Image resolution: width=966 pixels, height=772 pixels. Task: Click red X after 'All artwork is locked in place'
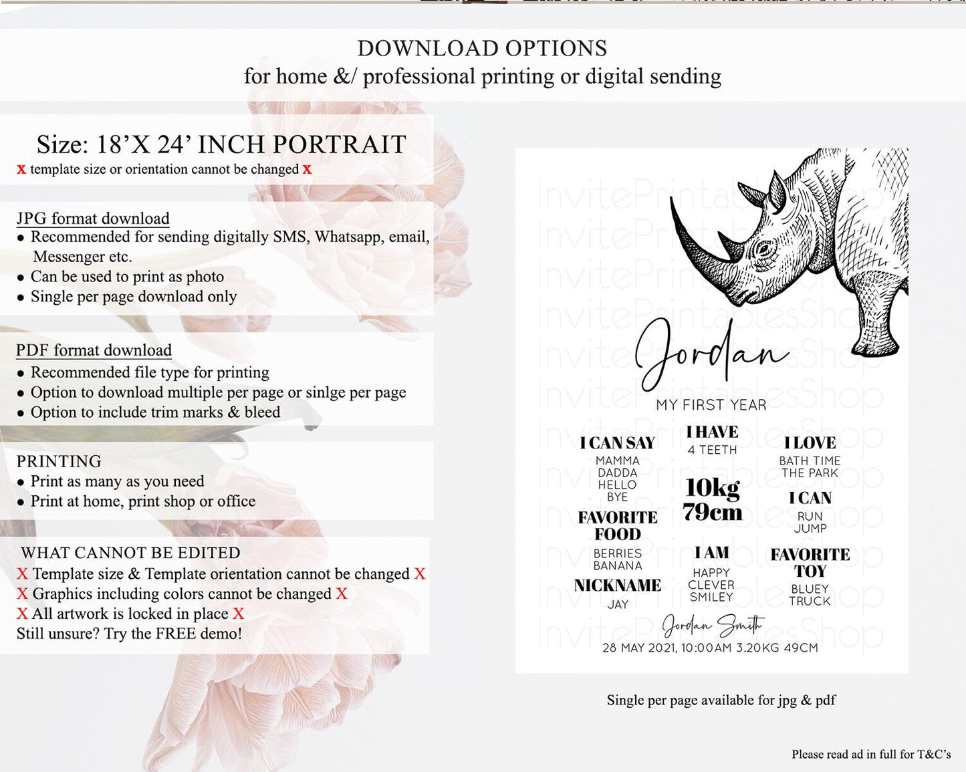[x=238, y=614]
